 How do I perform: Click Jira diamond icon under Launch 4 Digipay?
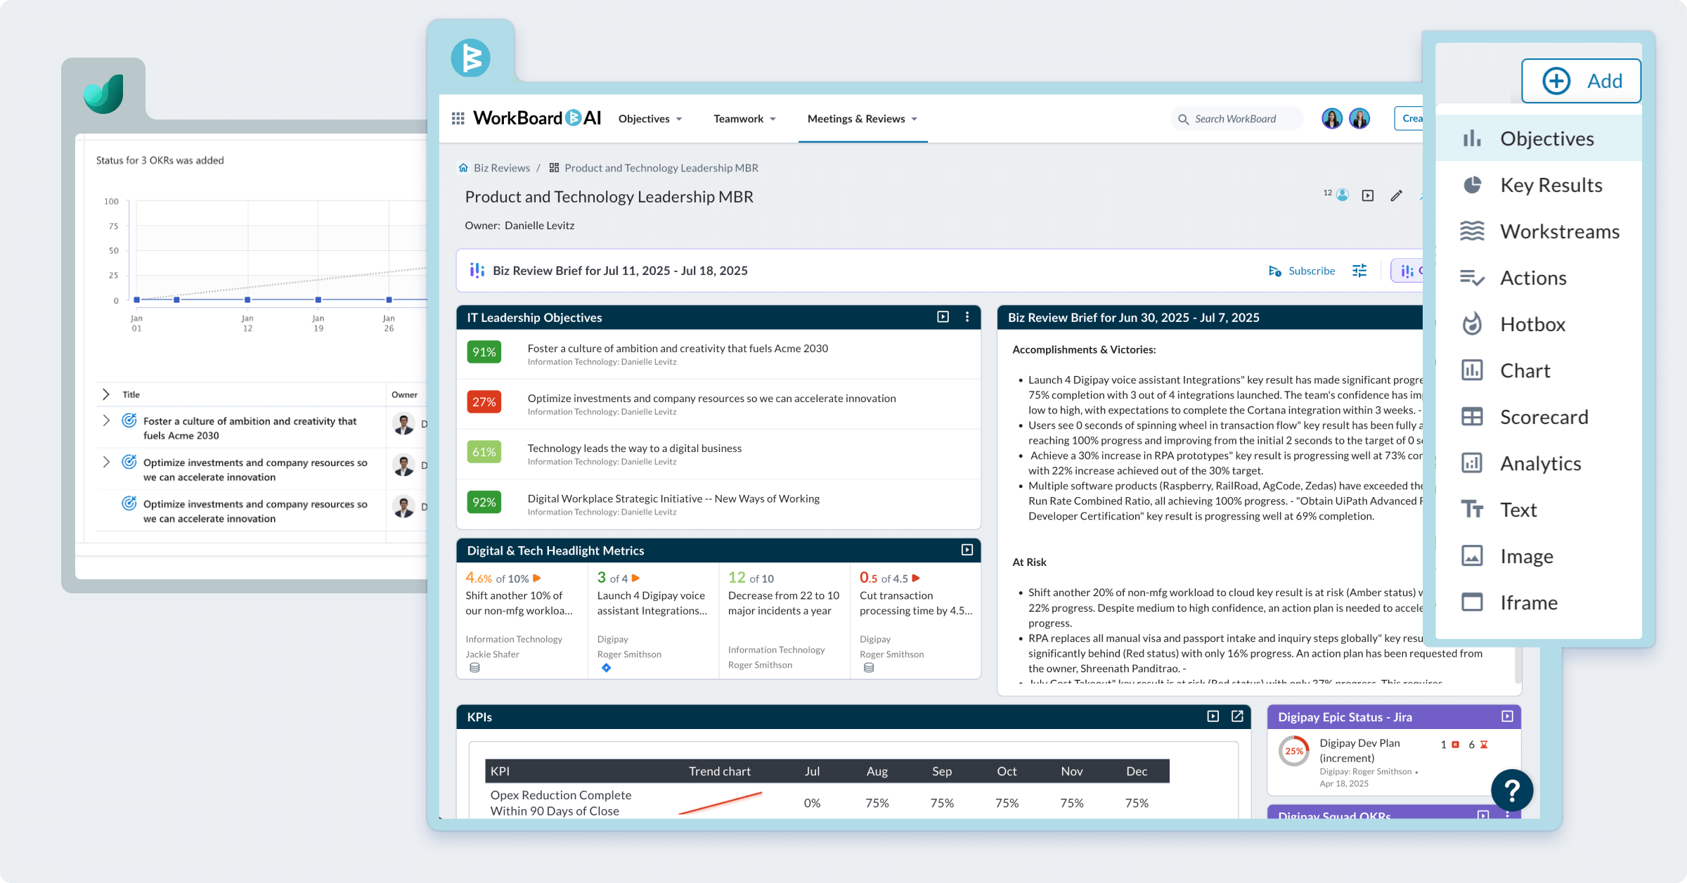tap(606, 668)
